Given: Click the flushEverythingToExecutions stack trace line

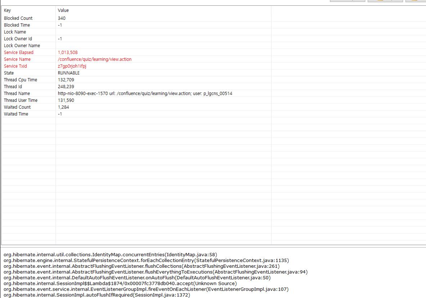Looking at the screenshot, I should [156, 272].
